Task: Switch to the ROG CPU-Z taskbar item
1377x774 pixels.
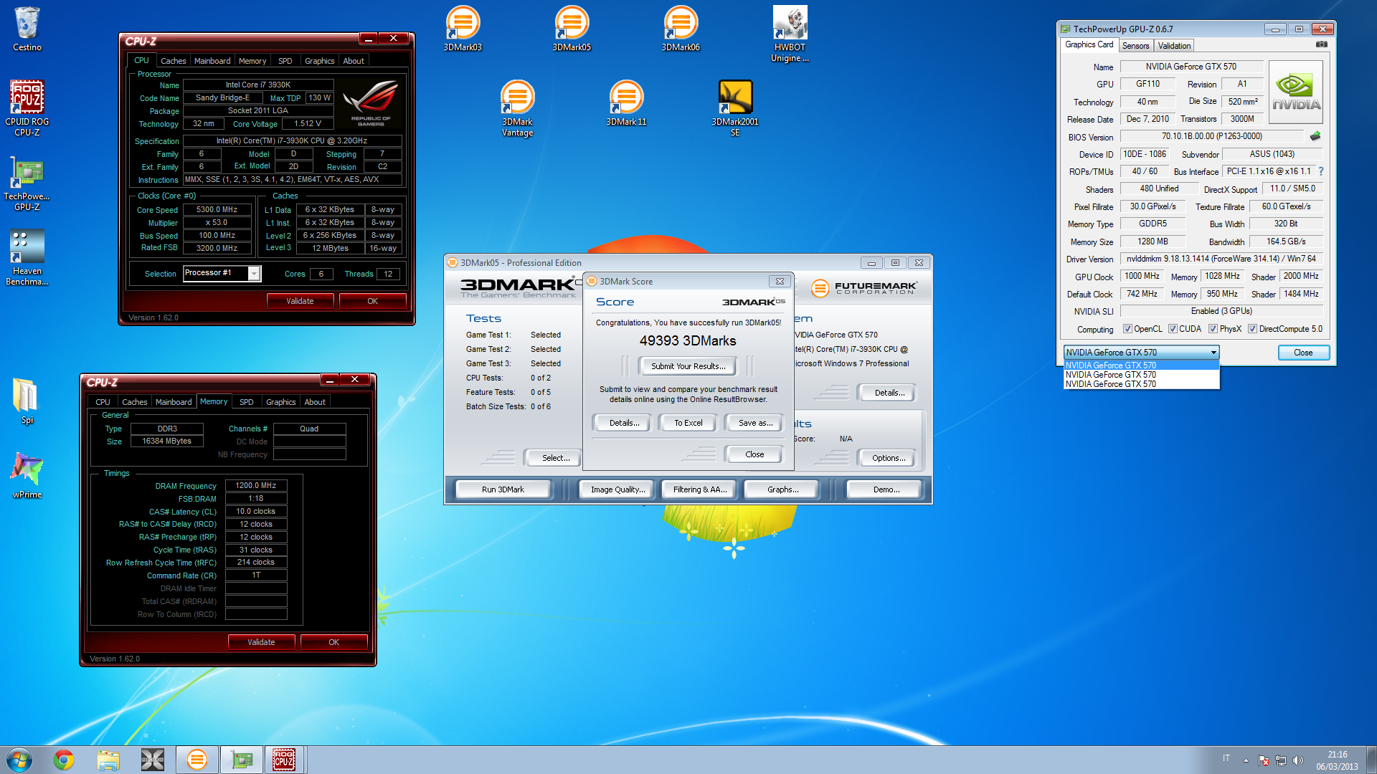Action: 284,760
